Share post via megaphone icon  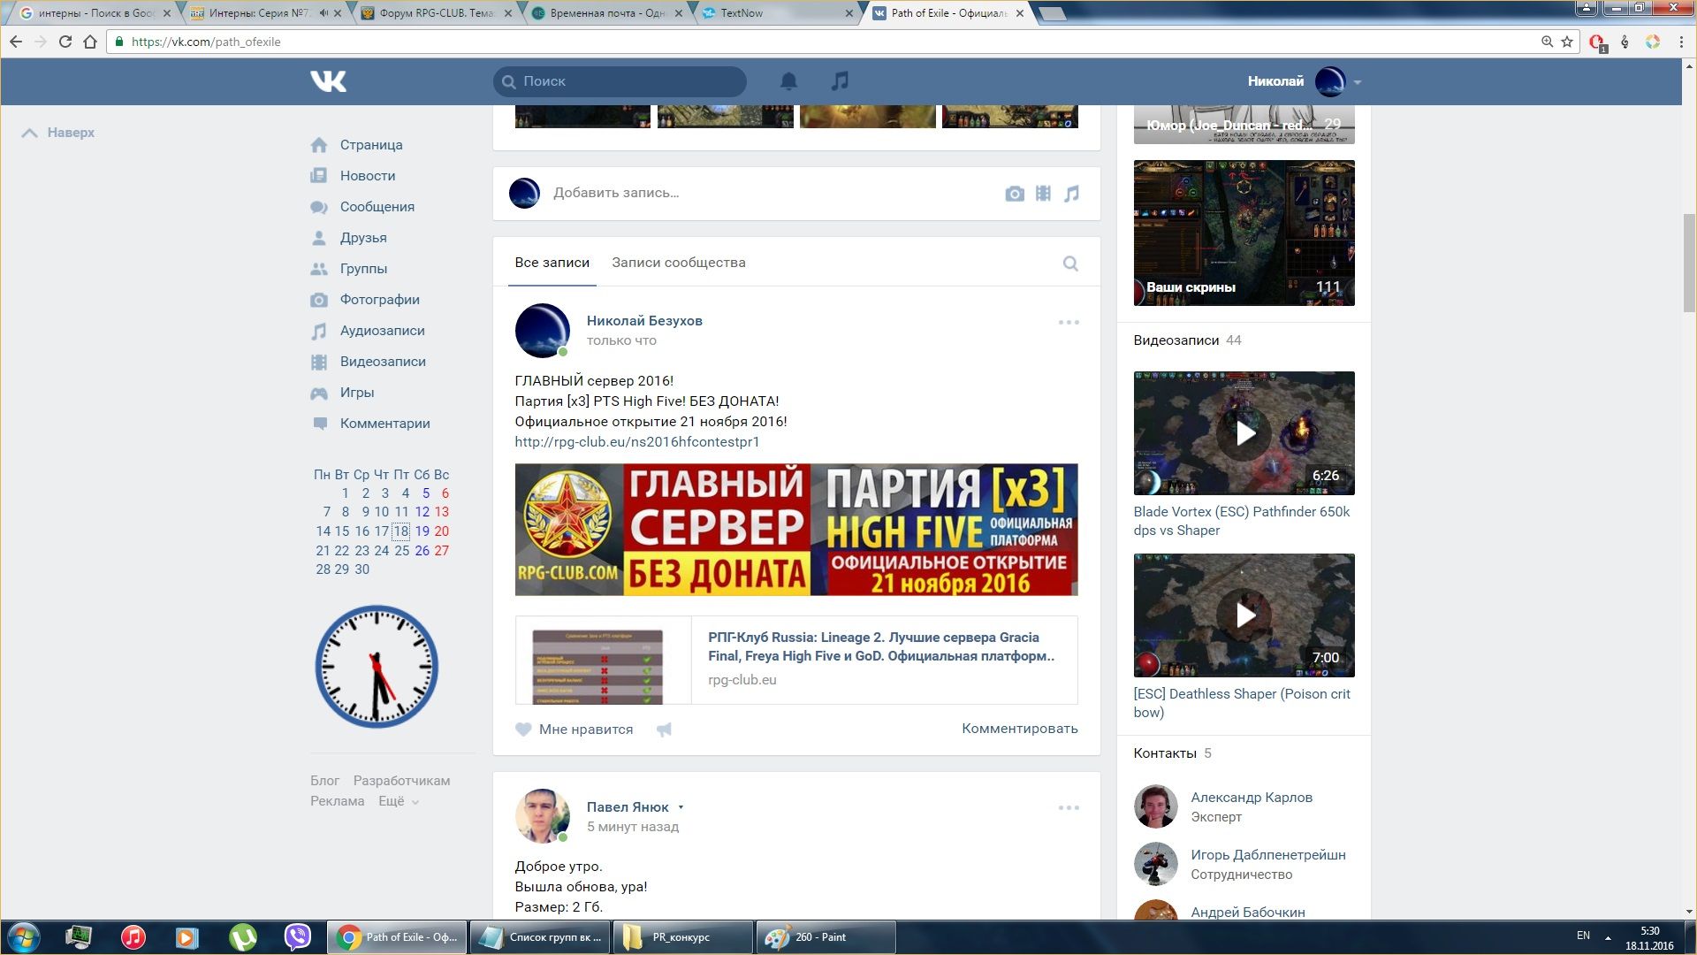664,730
